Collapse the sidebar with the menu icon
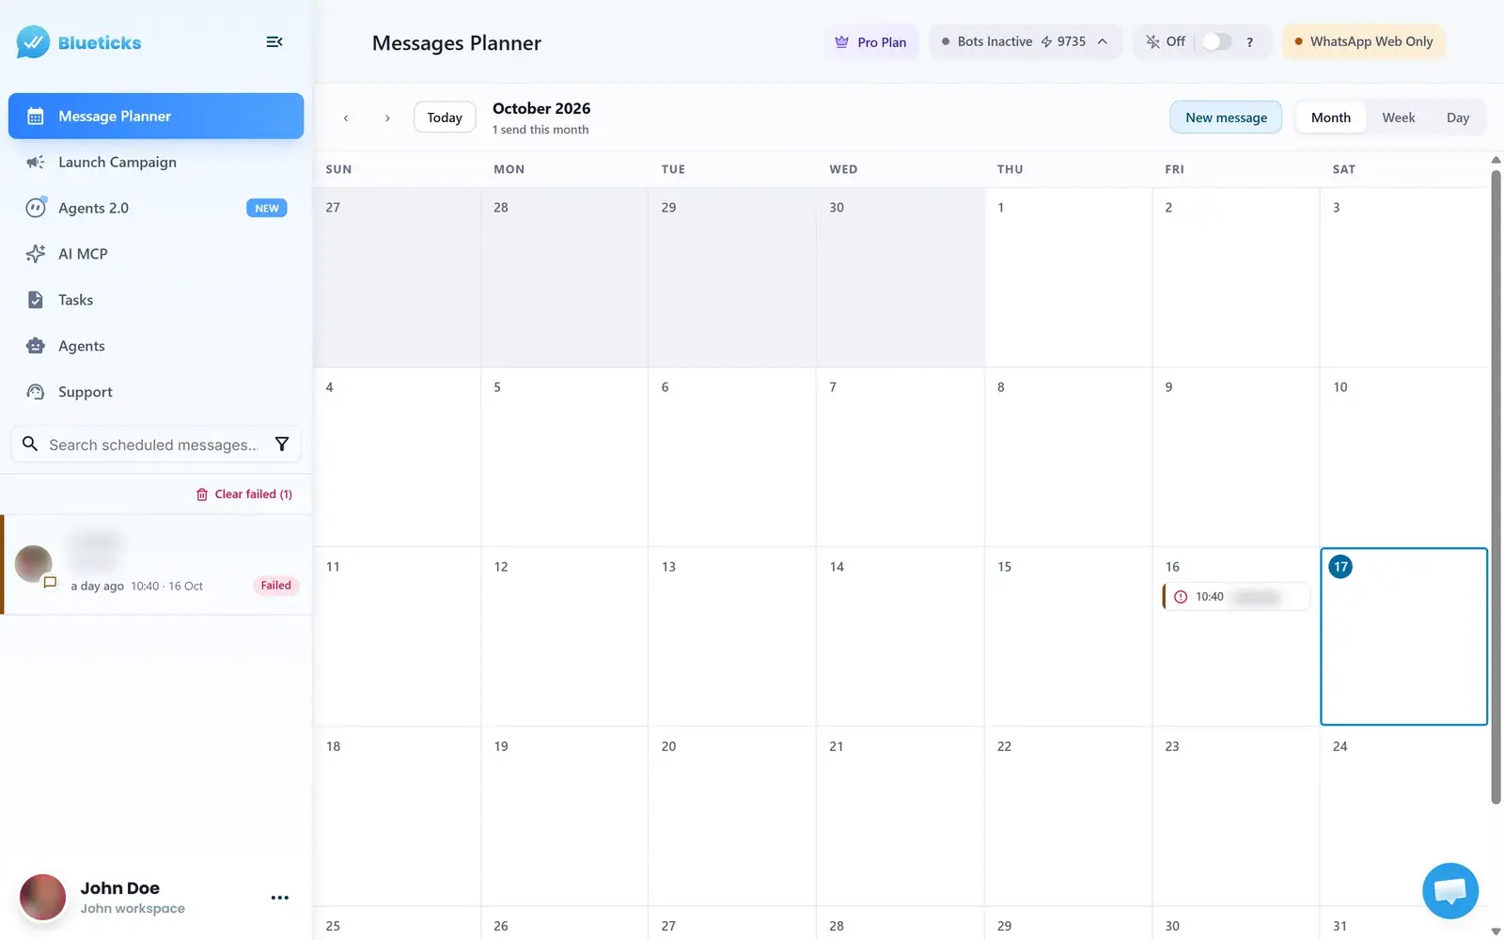This screenshot has width=1504, height=940. point(274,41)
